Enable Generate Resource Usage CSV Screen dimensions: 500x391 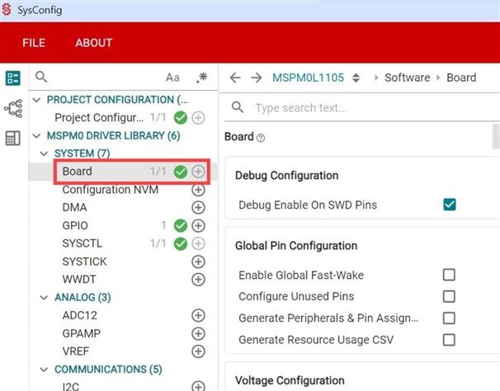tap(450, 339)
